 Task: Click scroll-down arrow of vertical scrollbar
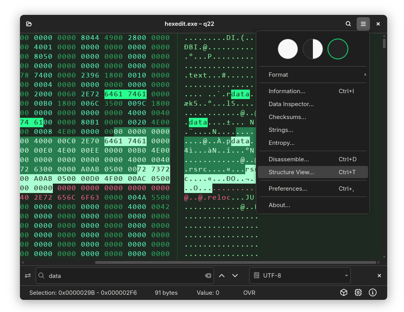(384, 257)
